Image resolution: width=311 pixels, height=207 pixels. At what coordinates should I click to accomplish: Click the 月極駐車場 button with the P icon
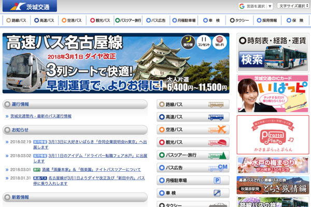click(x=193, y=181)
